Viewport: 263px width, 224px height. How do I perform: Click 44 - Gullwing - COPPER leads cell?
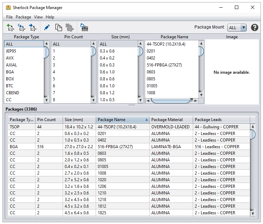(221, 127)
